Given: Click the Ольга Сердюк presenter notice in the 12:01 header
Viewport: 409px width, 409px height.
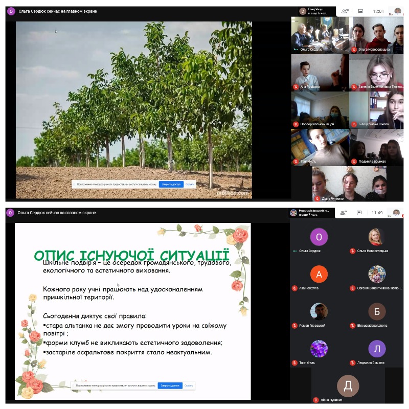Looking at the screenshot, I should [x=58, y=11].
